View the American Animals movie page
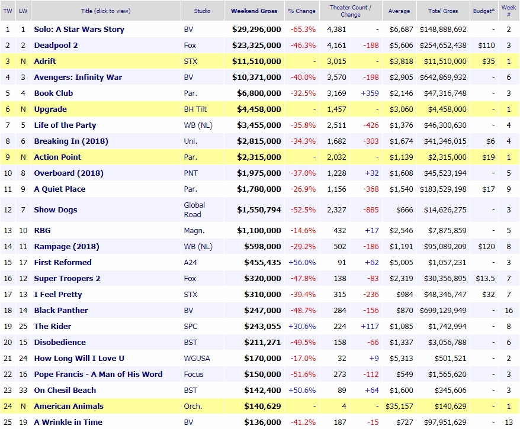The image size is (520, 429). pos(69,406)
